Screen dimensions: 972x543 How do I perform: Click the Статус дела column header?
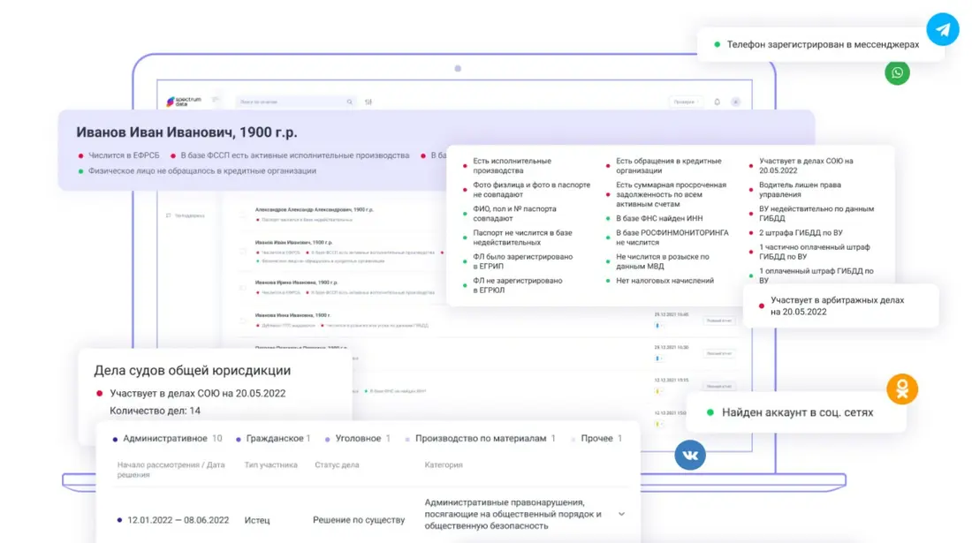point(337,465)
